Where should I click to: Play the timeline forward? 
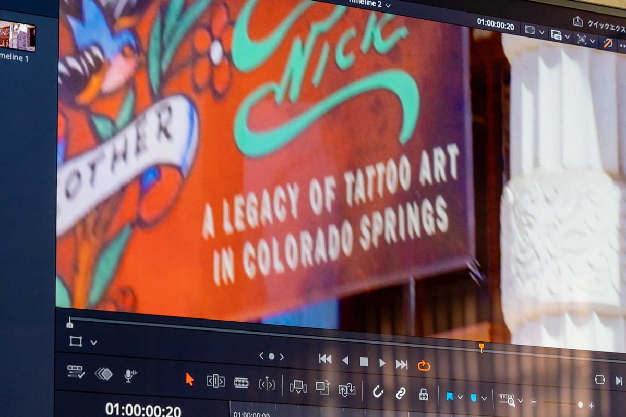[382, 363]
